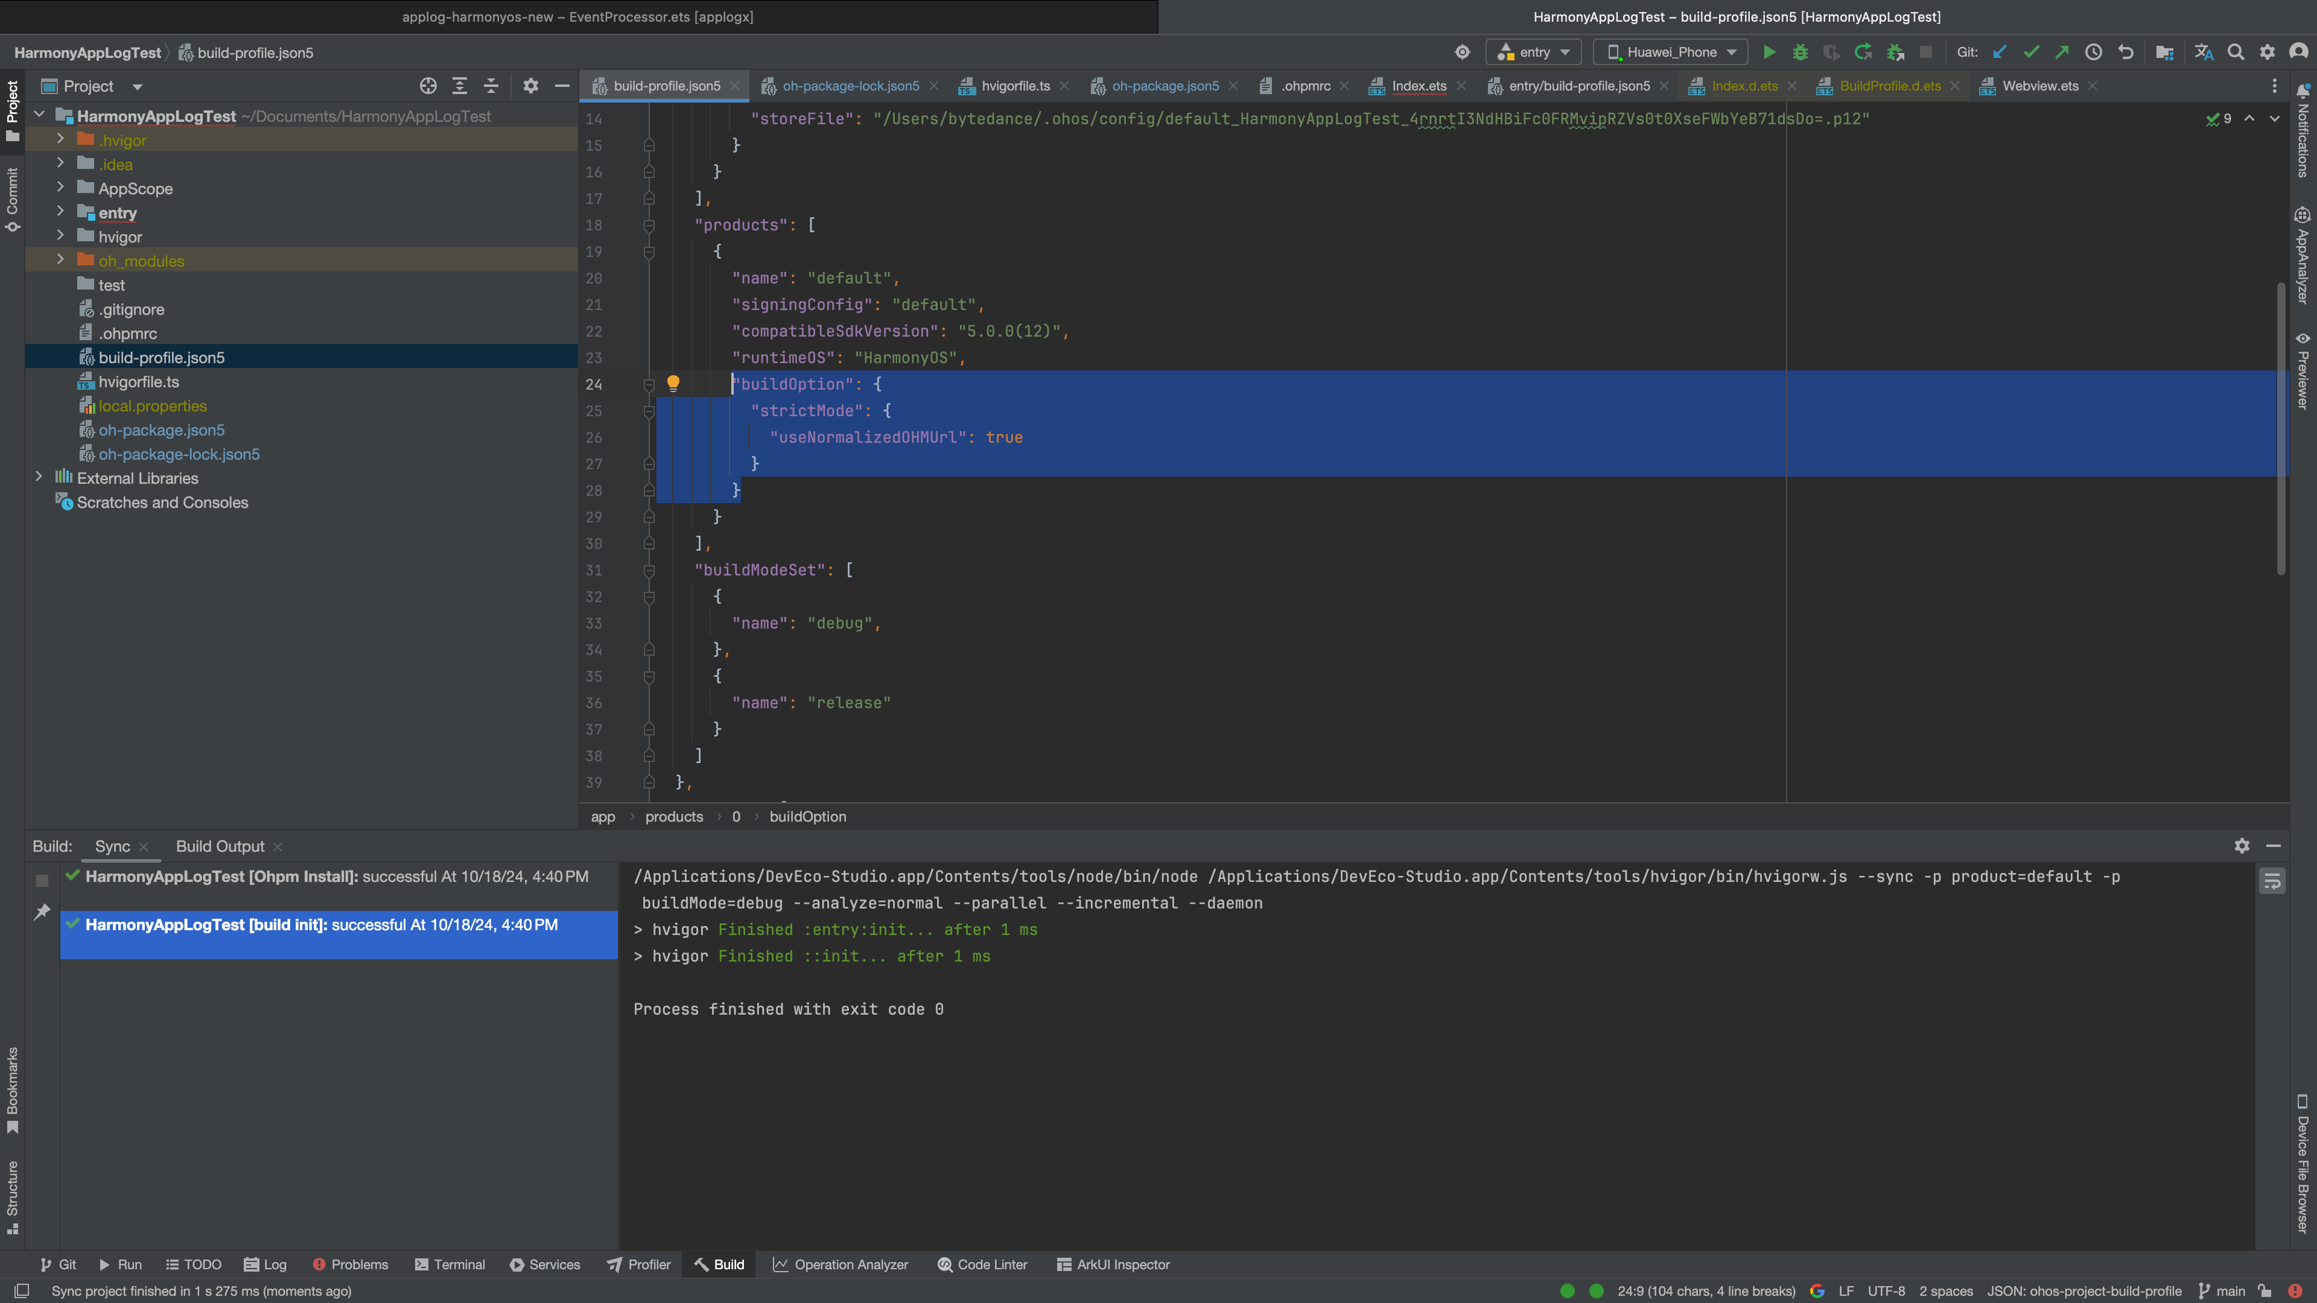
Task: Open the Problems tool window
Action: [350, 1264]
